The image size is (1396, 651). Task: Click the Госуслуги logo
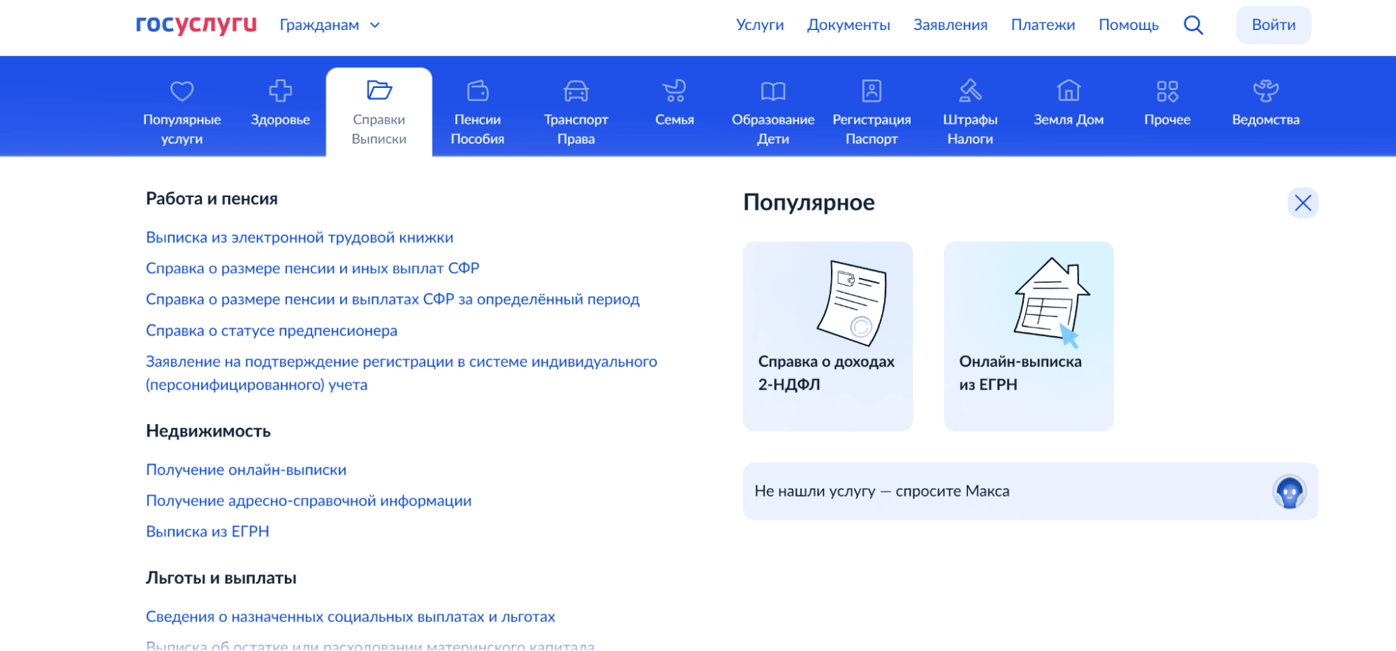196,24
